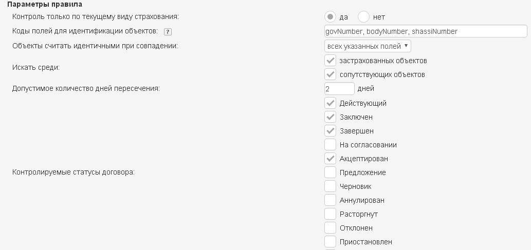Screen dimensions: 531x250
Task: Toggle the 'Заключен' status checkbox
Action: [331, 117]
